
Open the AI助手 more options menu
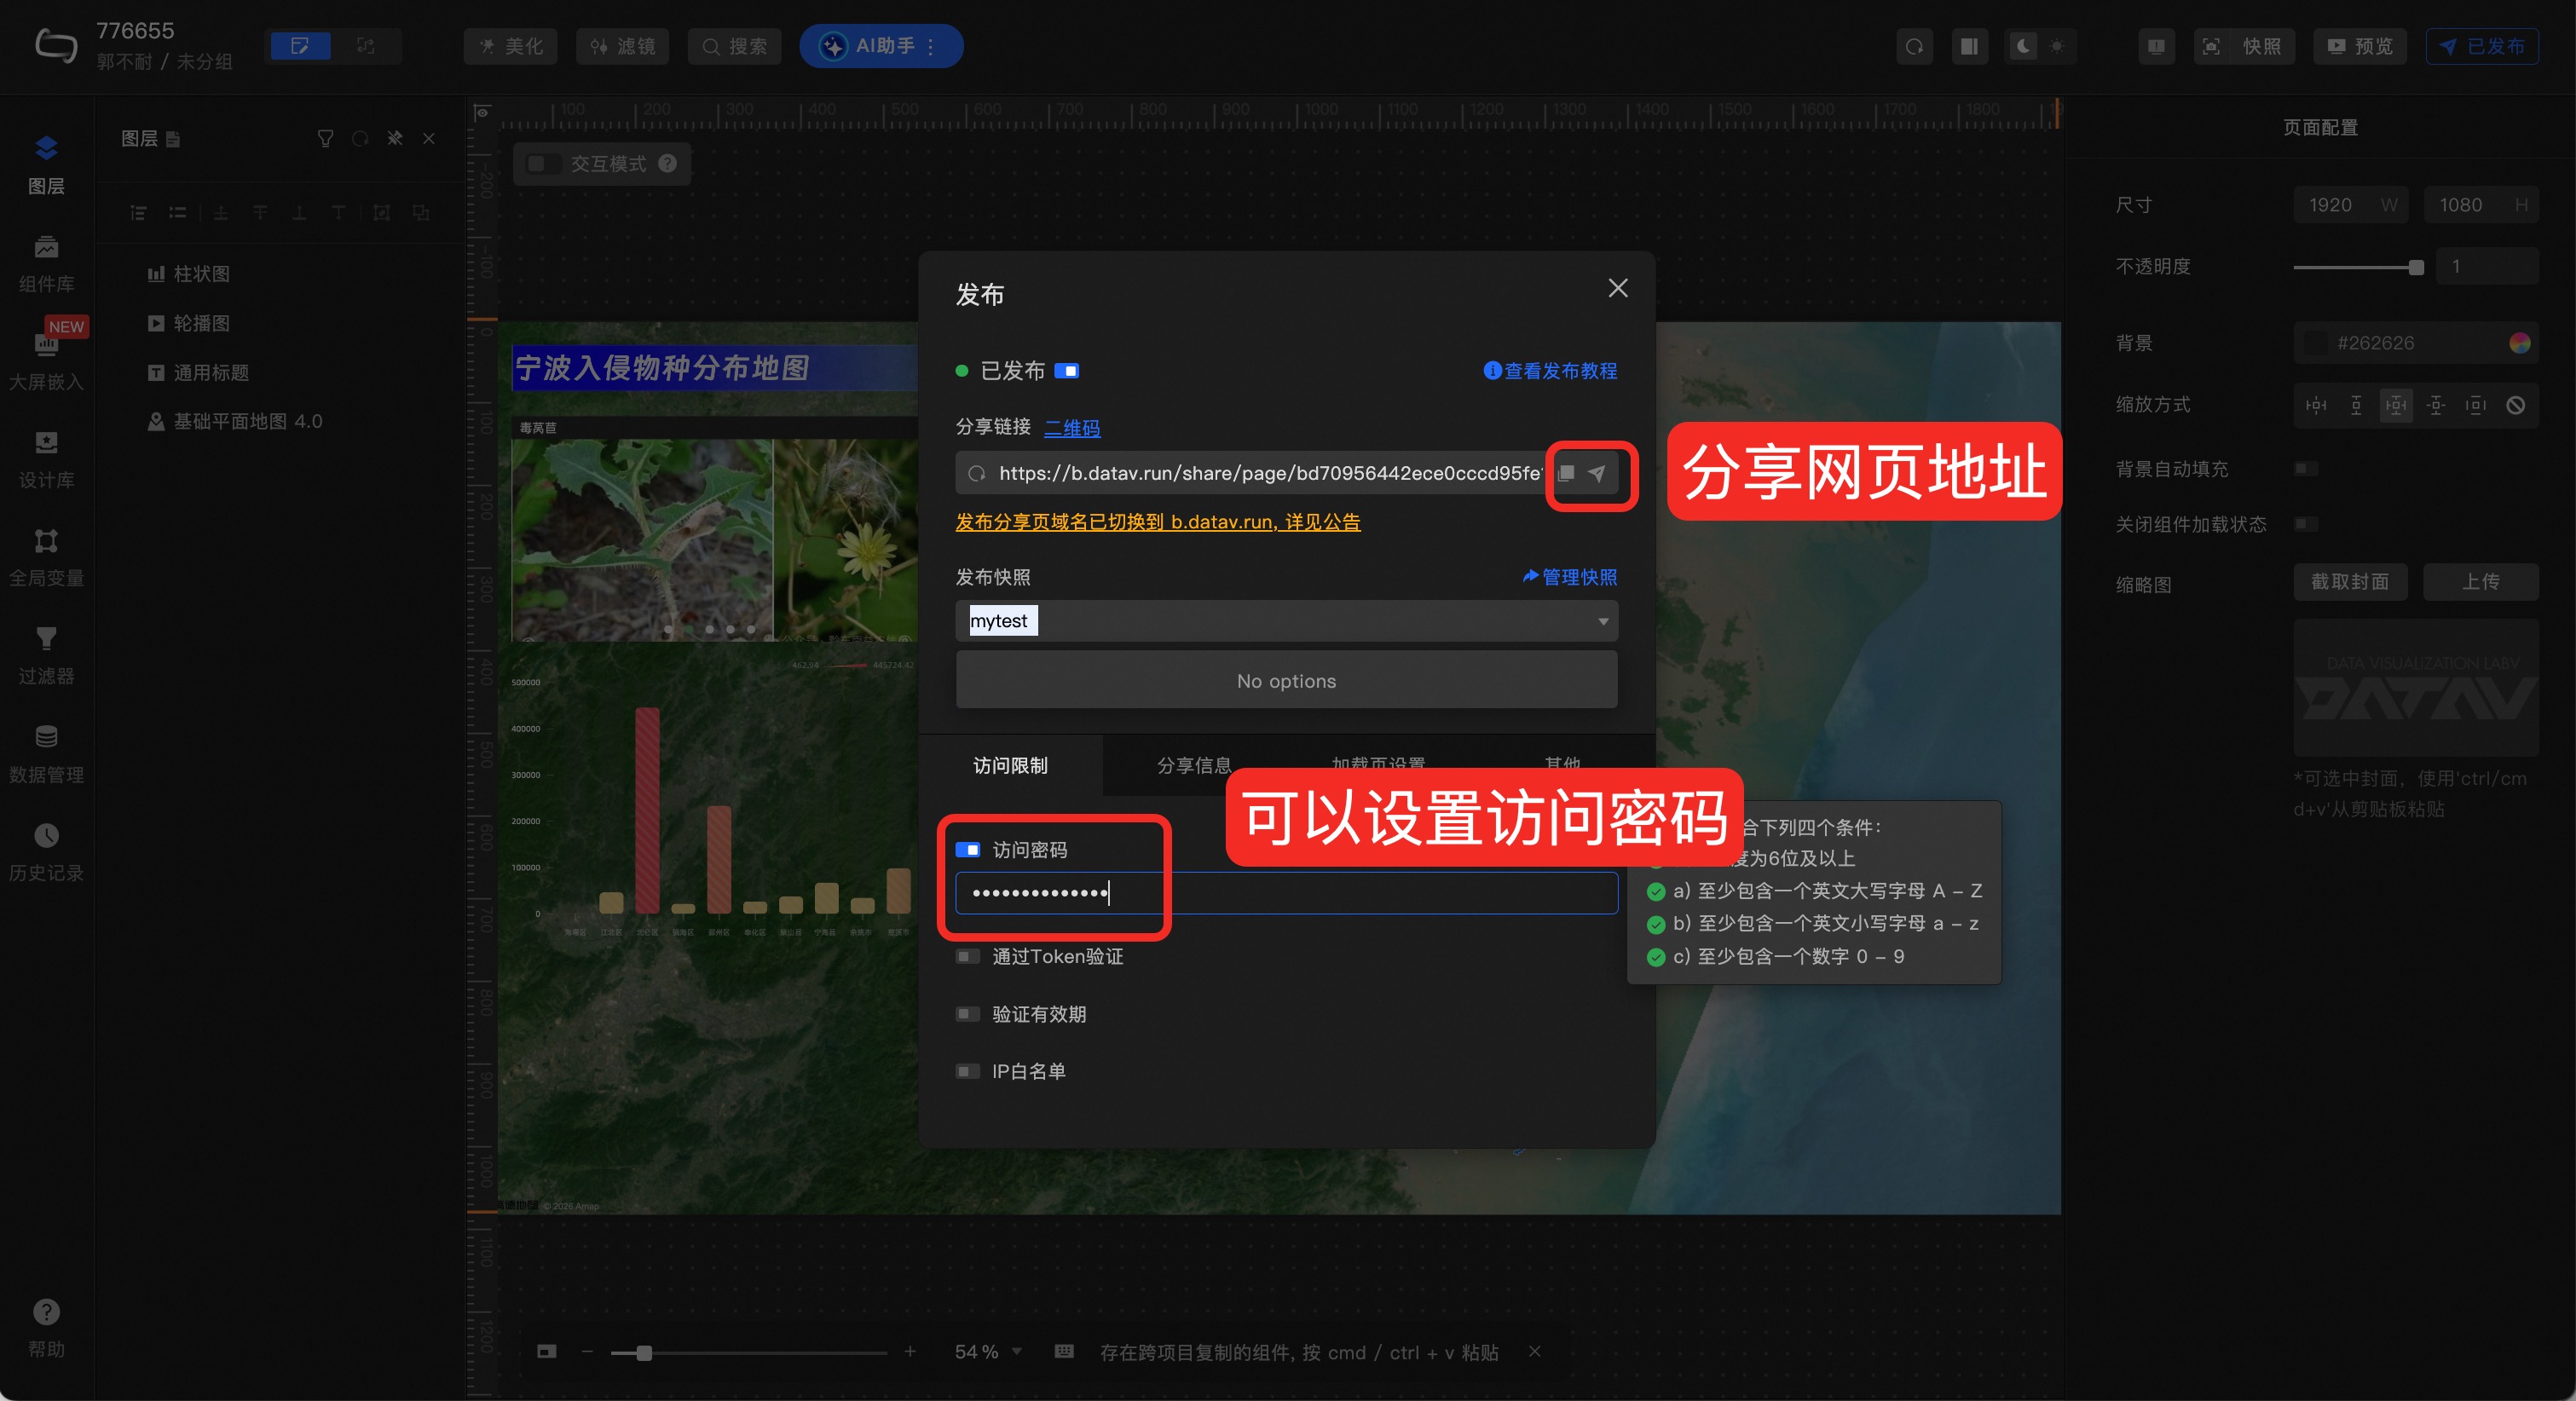(x=931, y=46)
